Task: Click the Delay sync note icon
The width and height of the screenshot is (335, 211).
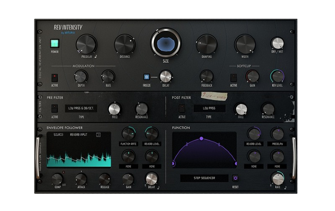Action: pos(158,188)
